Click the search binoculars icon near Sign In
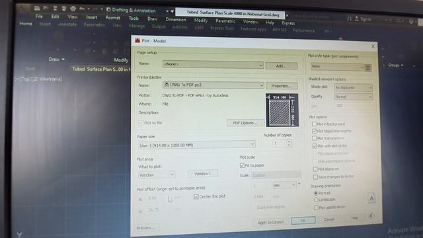 pyautogui.click(x=349, y=19)
